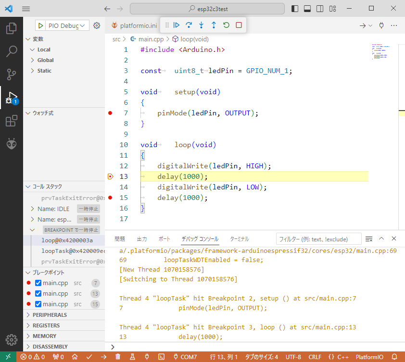405x362 pixels.
Task: Change the UTF-8 encoding setting
Action: click(293, 357)
